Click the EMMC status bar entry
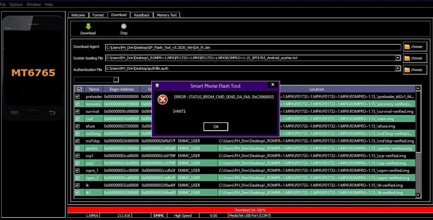 159,216
